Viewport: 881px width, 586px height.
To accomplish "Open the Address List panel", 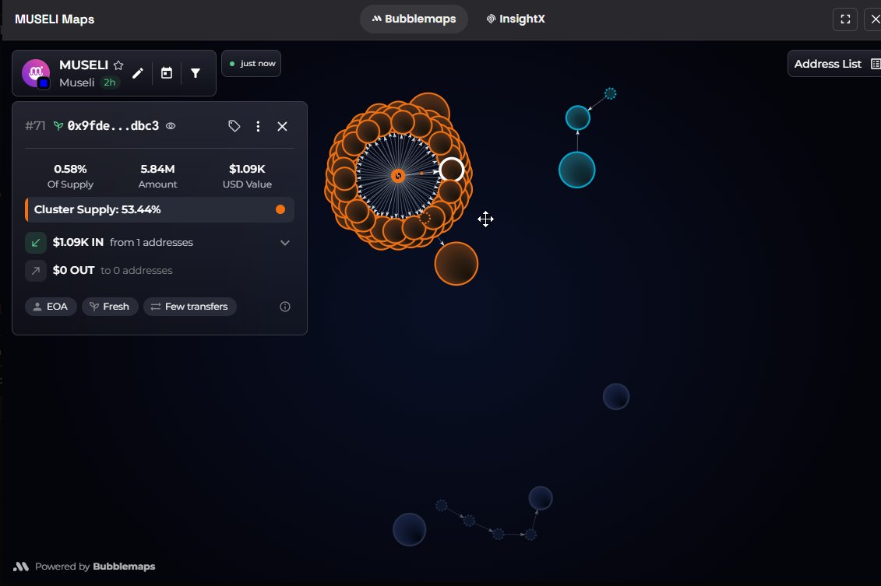I will coord(834,64).
